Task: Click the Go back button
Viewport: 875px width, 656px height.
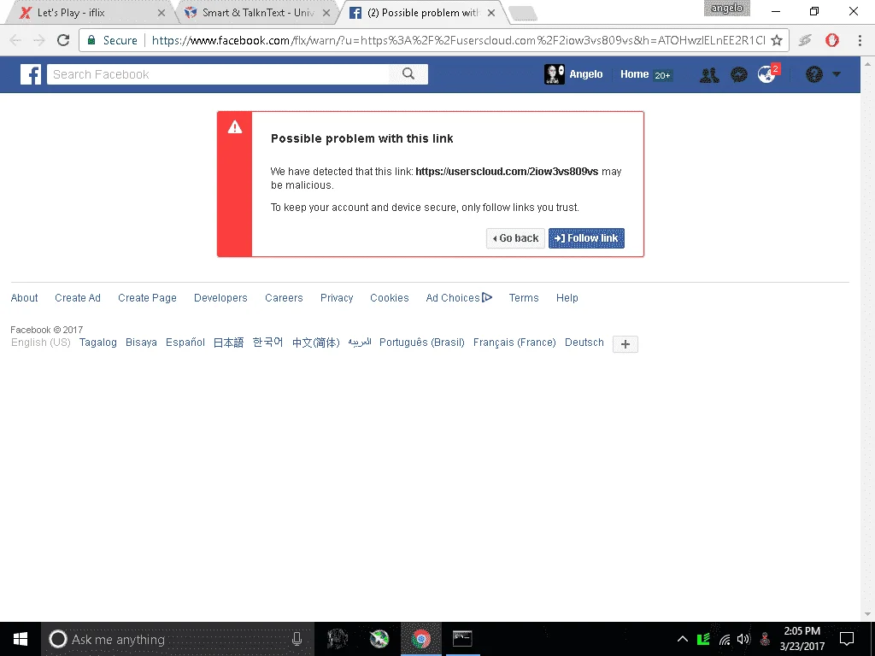Action: point(515,238)
